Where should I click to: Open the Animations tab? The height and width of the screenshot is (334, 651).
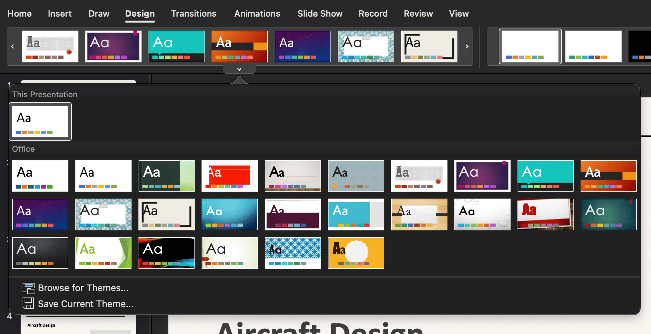click(257, 14)
